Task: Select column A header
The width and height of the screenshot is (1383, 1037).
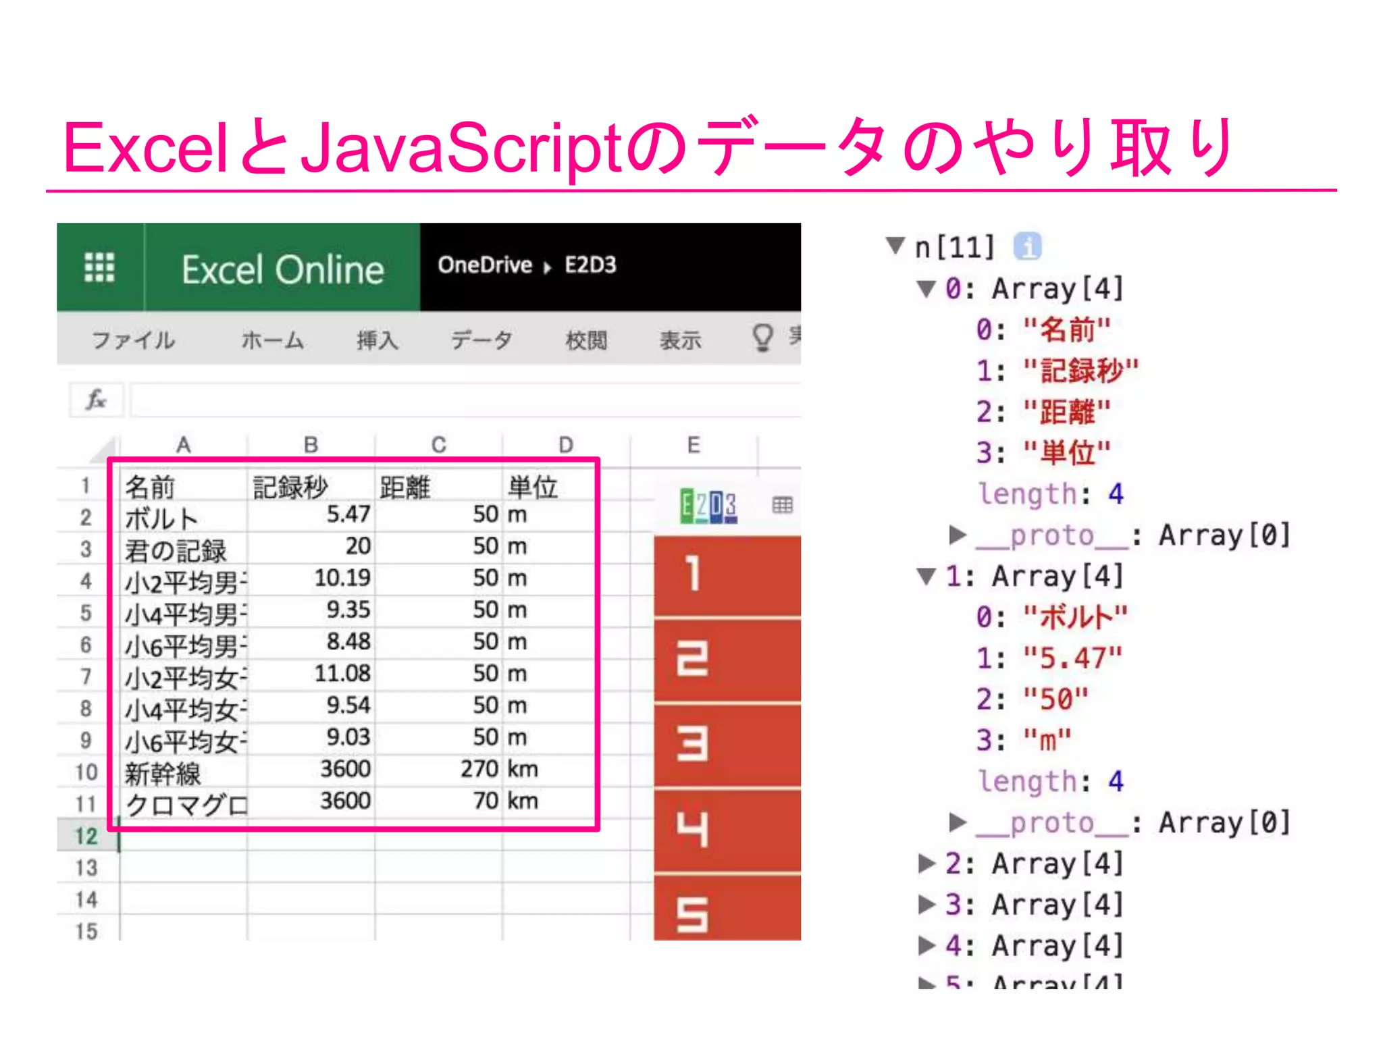Action: 184,445
